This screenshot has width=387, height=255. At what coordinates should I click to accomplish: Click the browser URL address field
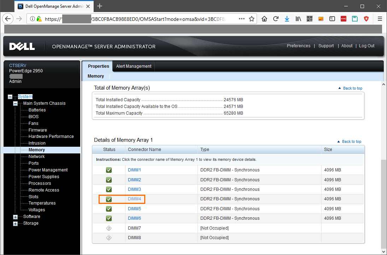pos(141,19)
